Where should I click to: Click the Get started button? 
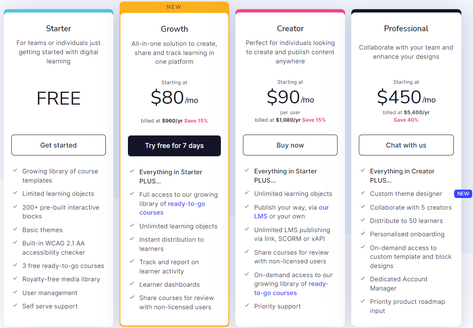58,145
